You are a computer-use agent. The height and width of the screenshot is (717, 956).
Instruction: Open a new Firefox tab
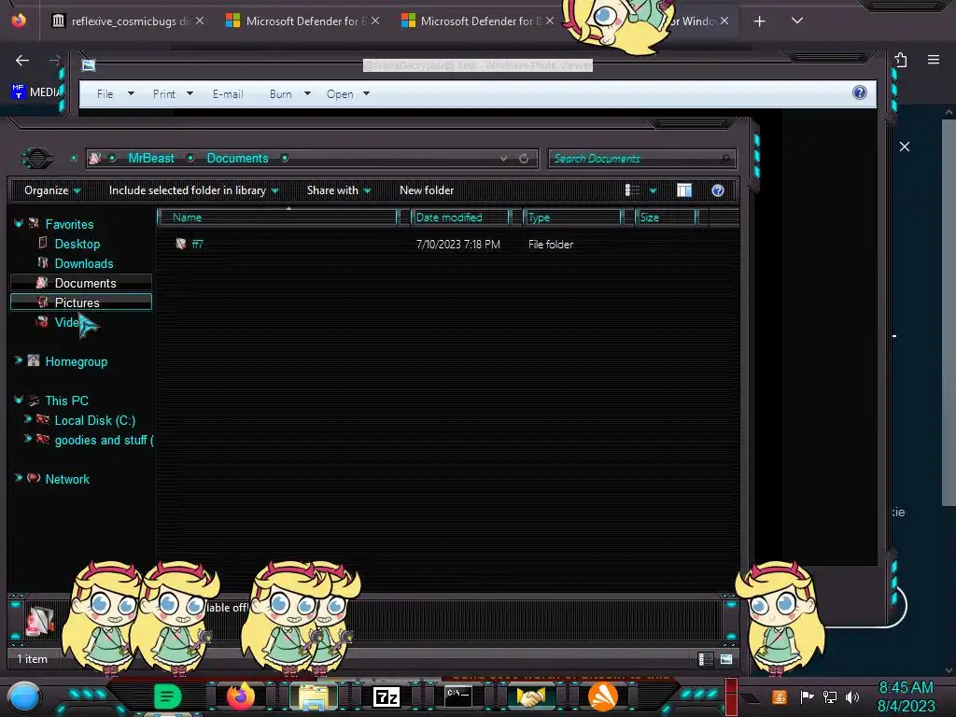click(x=760, y=21)
